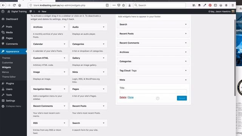Open Comments in admin menu
Screen dimensions: 242x136
[12, 44]
